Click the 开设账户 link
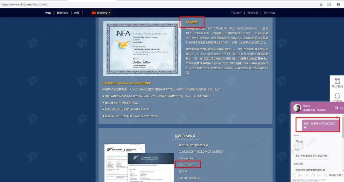The width and height of the screenshot is (344, 182). click(237, 13)
